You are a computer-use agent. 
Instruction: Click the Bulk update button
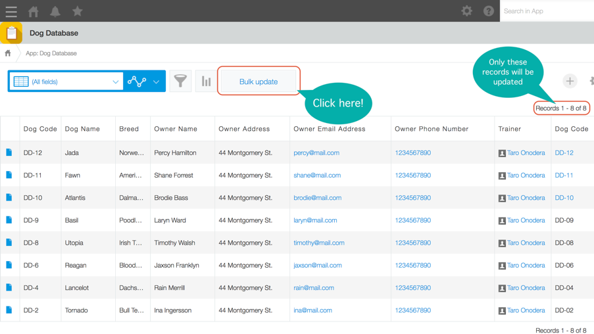[259, 82]
